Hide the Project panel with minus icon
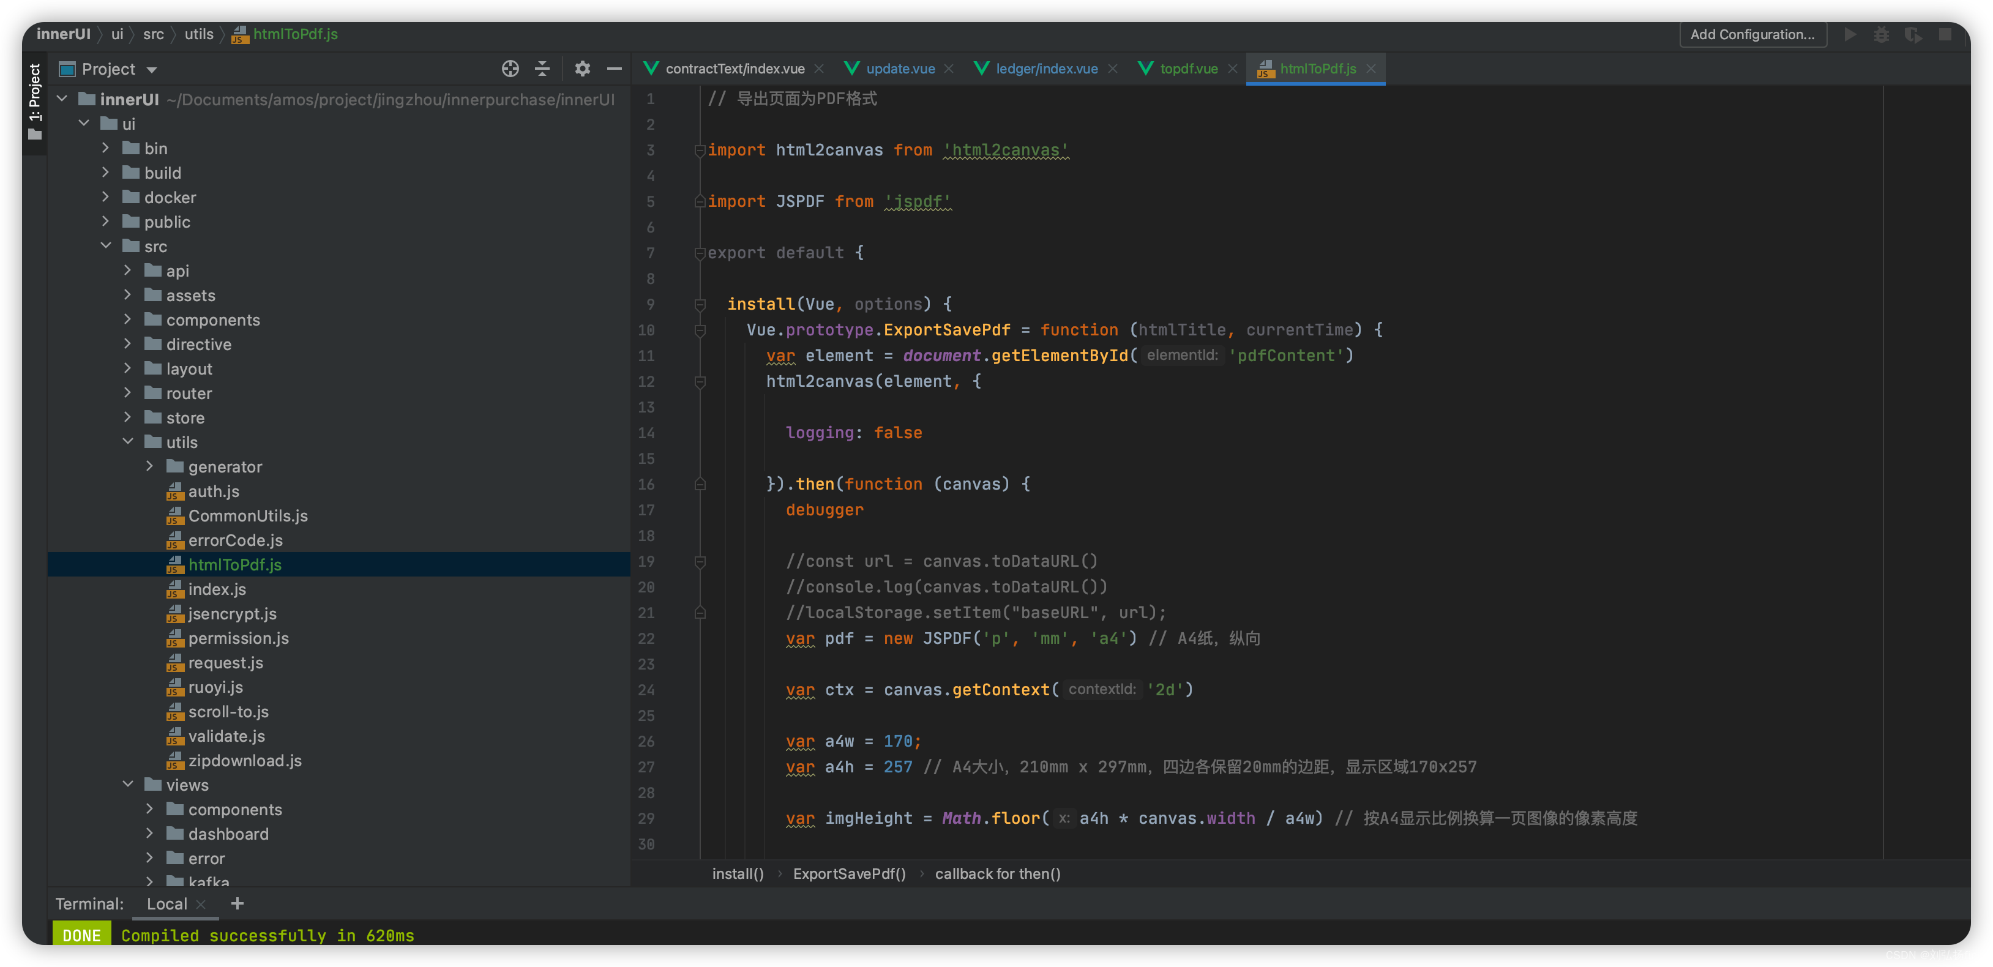 point(615,69)
